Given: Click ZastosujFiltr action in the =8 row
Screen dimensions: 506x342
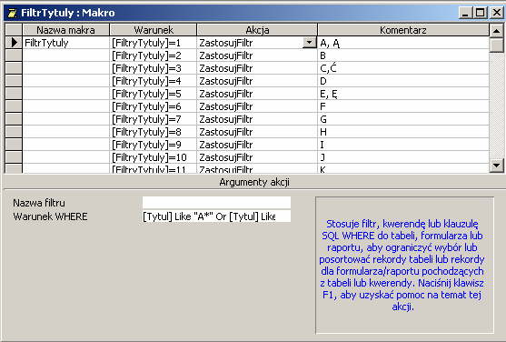Looking at the screenshot, I should click(257, 132).
